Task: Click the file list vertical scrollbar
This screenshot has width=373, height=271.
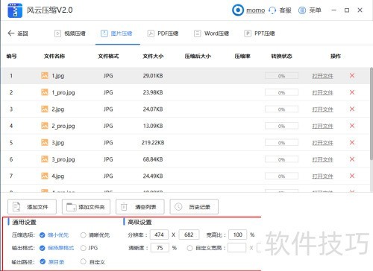Action: pos(372,114)
